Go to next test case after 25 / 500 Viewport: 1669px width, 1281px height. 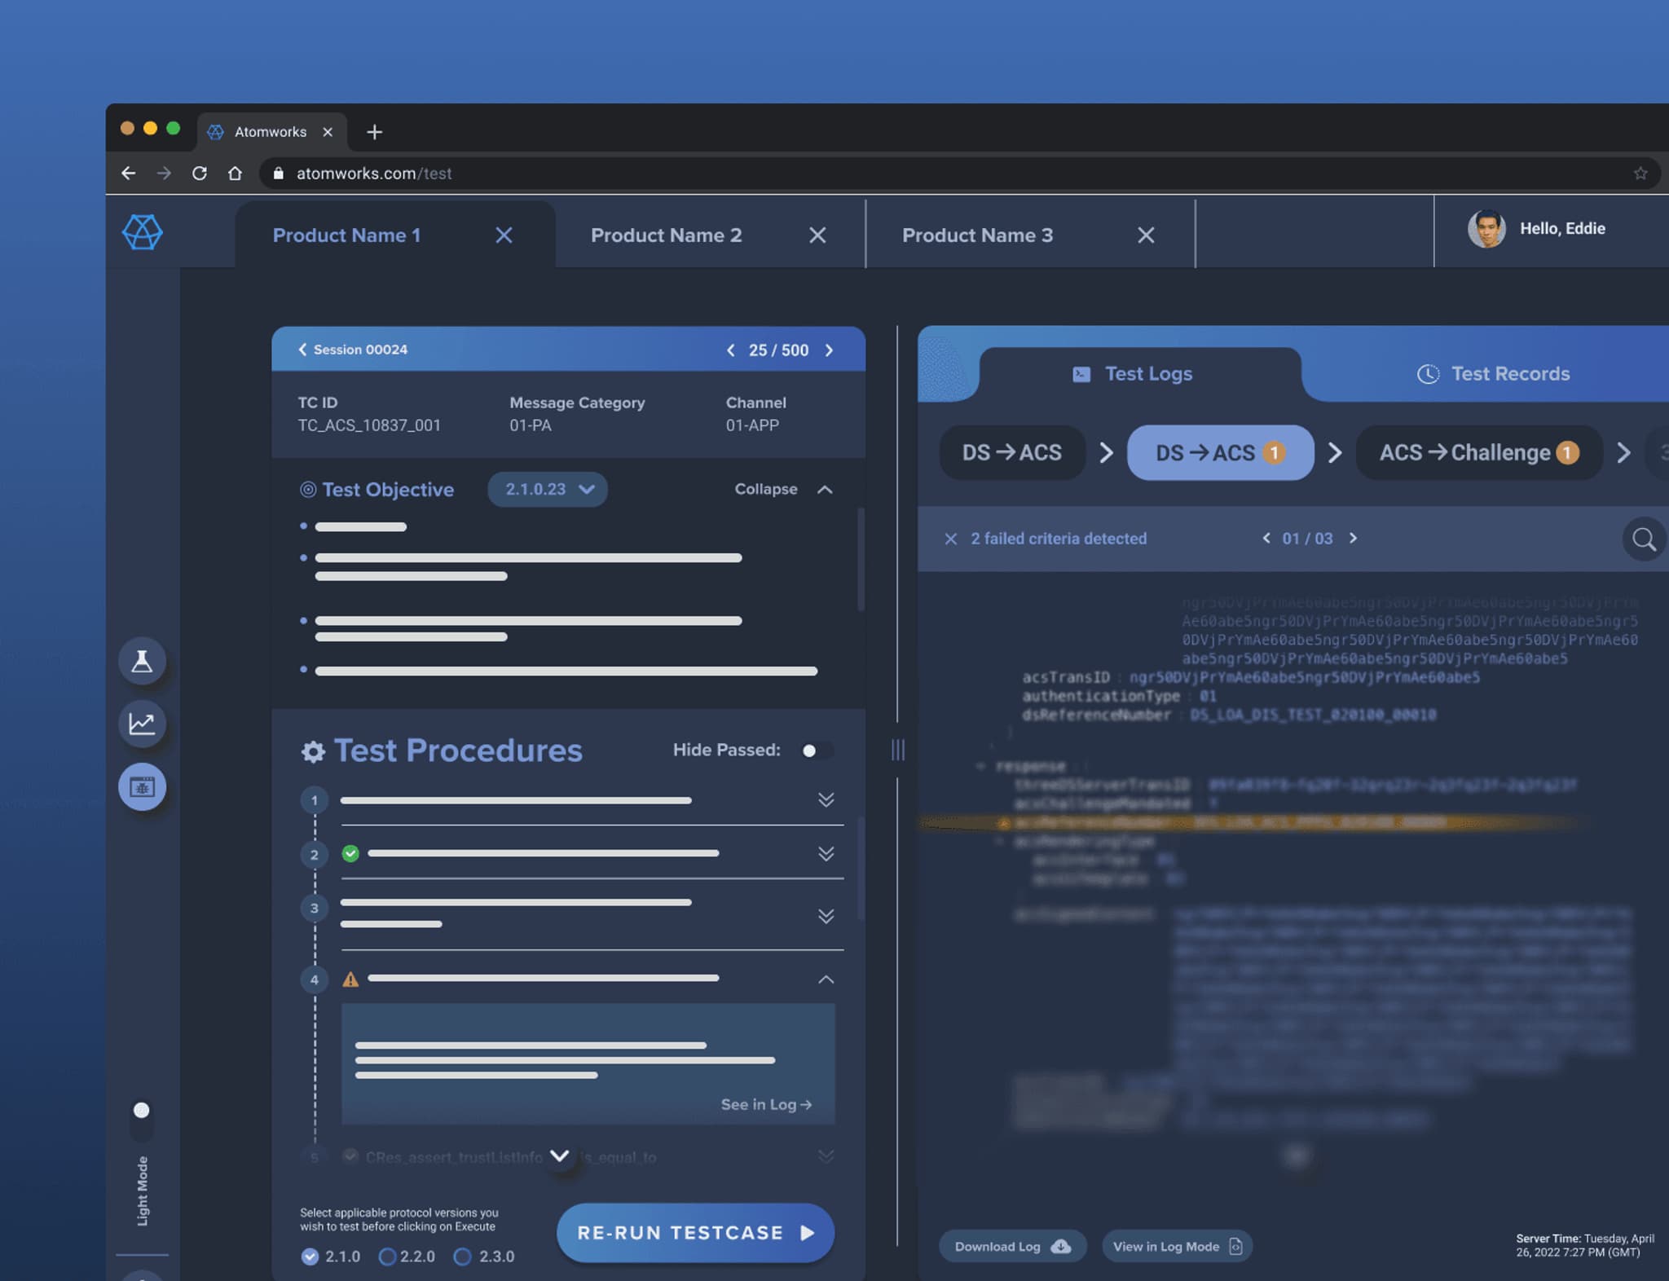[x=830, y=350]
